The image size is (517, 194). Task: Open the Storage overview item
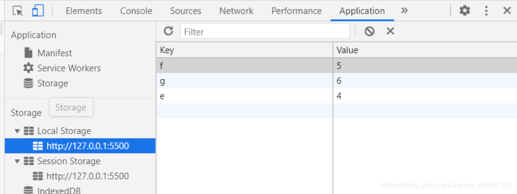click(52, 83)
